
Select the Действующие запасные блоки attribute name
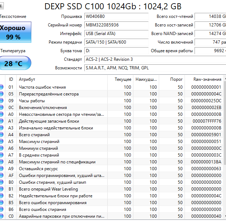point(49,121)
